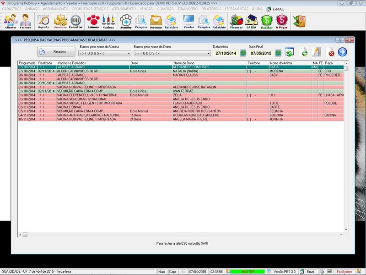Click the Data Final date field
Image resolution: width=366 pixels, height=275 pixels.
261,53
